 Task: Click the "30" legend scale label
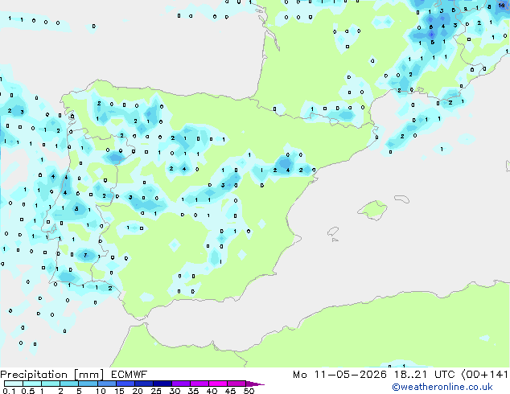[x=175, y=391]
